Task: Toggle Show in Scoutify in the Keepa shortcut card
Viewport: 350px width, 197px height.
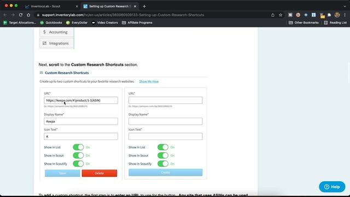Action: (78, 164)
